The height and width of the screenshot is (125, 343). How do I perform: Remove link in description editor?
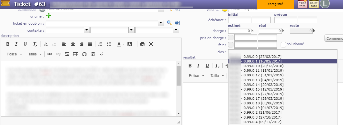tap(58, 54)
